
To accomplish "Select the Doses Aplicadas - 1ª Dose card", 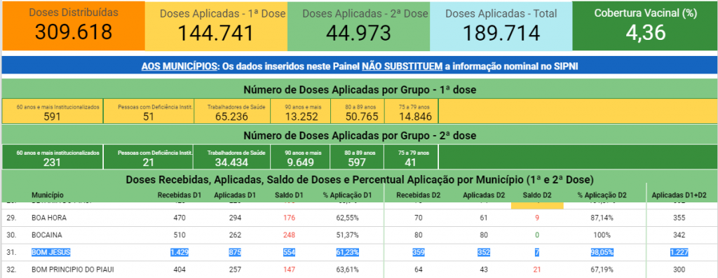I will tap(216, 26).
